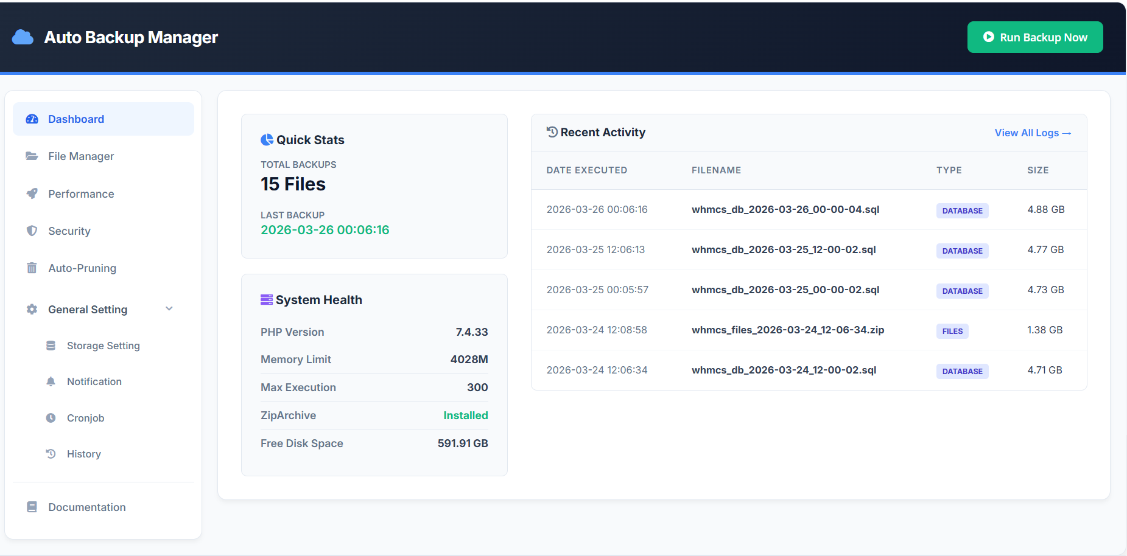Click the Storage Setting database icon
This screenshot has width=1127, height=556.
pos(51,346)
